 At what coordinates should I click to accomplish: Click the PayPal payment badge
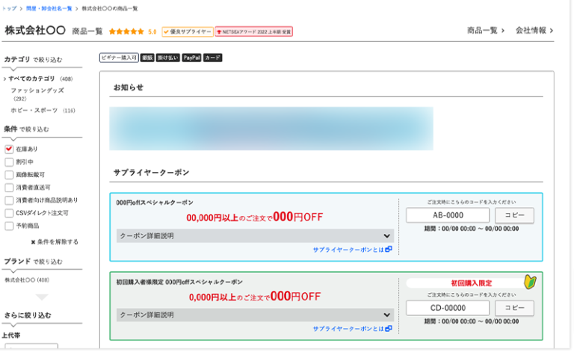pos(191,58)
